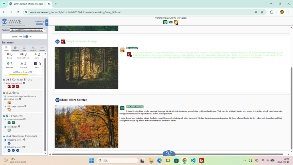Viewport: 293px width, 165px height.
Task: Uncheck the Alerts category checkbox
Action: point(4,93)
